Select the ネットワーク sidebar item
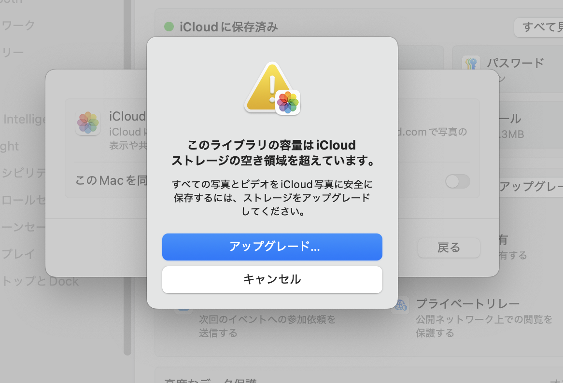Viewport: 563px width, 383px height. coord(18,25)
